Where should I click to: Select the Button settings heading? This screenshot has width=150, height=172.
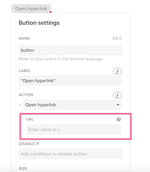(x=39, y=23)
